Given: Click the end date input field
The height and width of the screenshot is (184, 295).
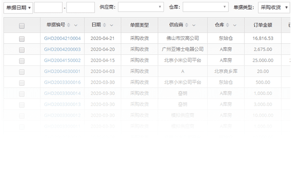Looking at the screenshot, I should tap(81, 8).
